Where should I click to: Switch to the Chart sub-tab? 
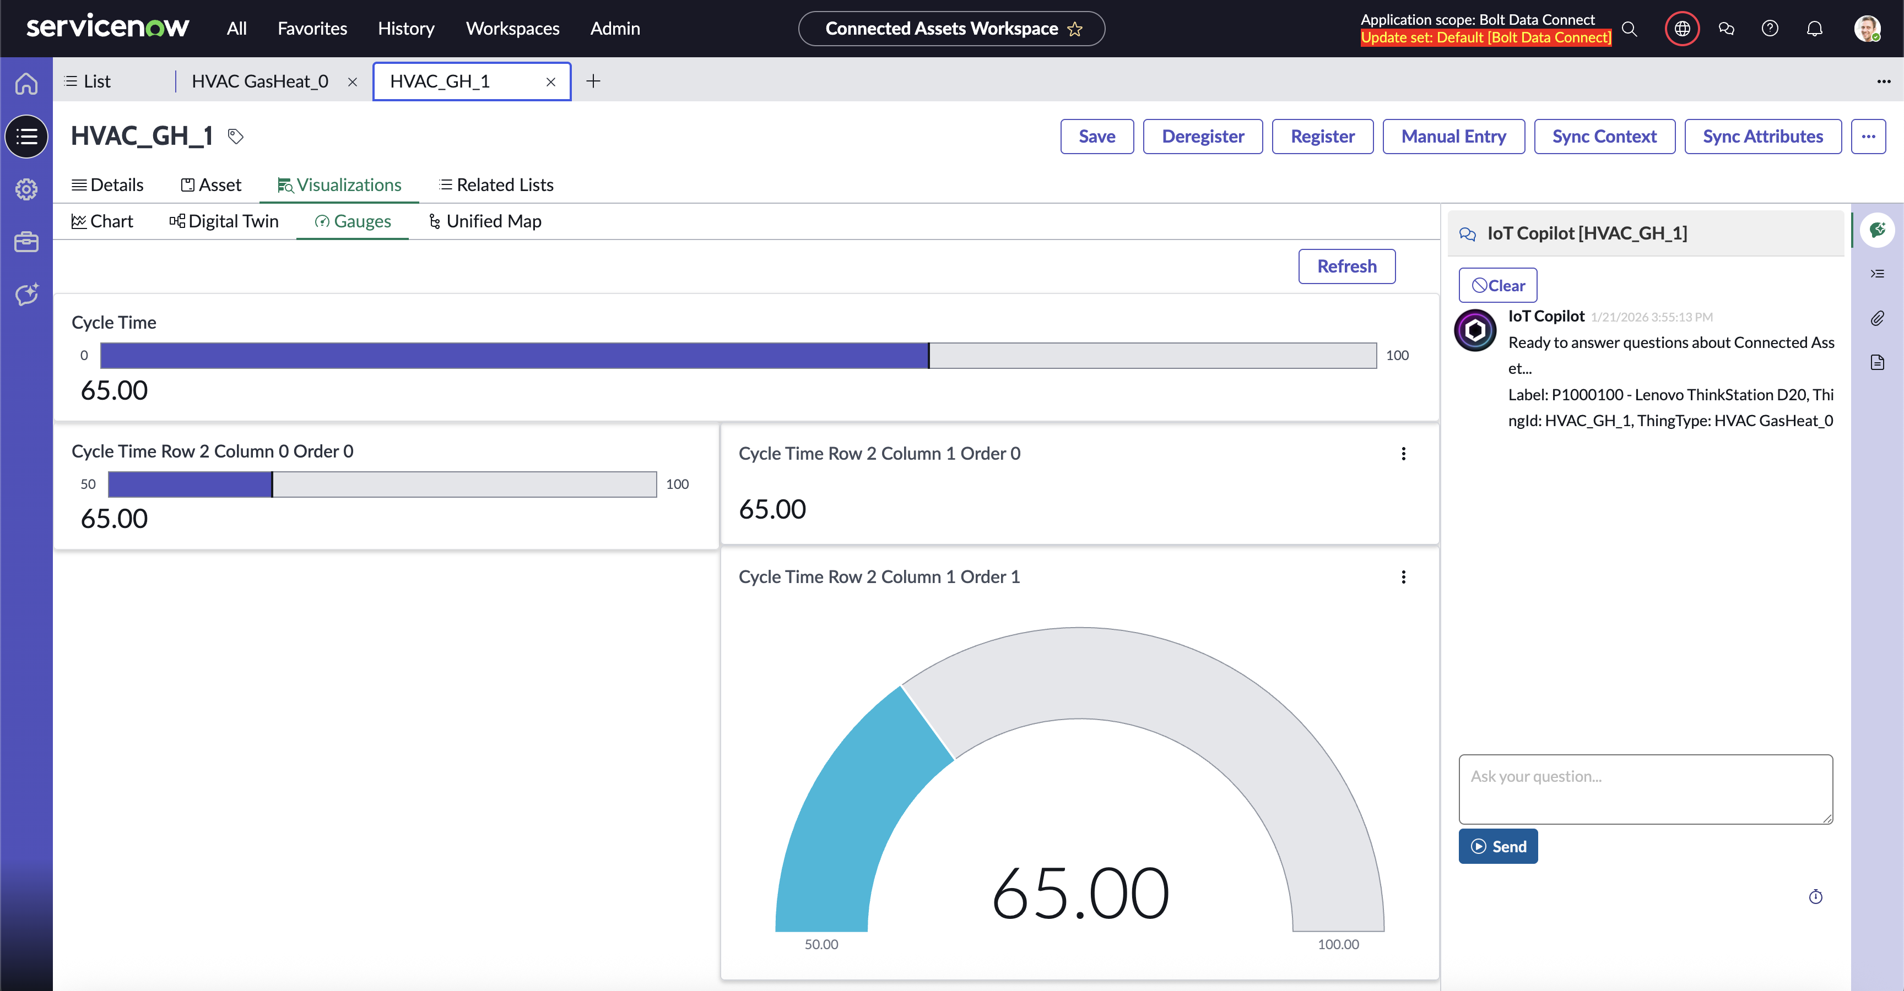pyautogui.click(x=102, y=221)
